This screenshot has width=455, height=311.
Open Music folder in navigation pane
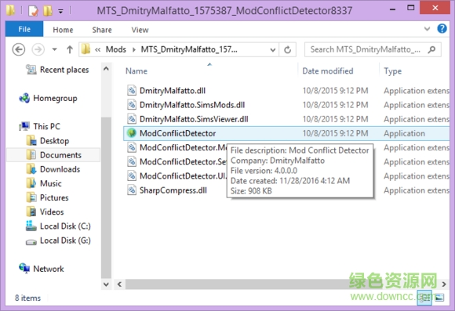(50, 183)
